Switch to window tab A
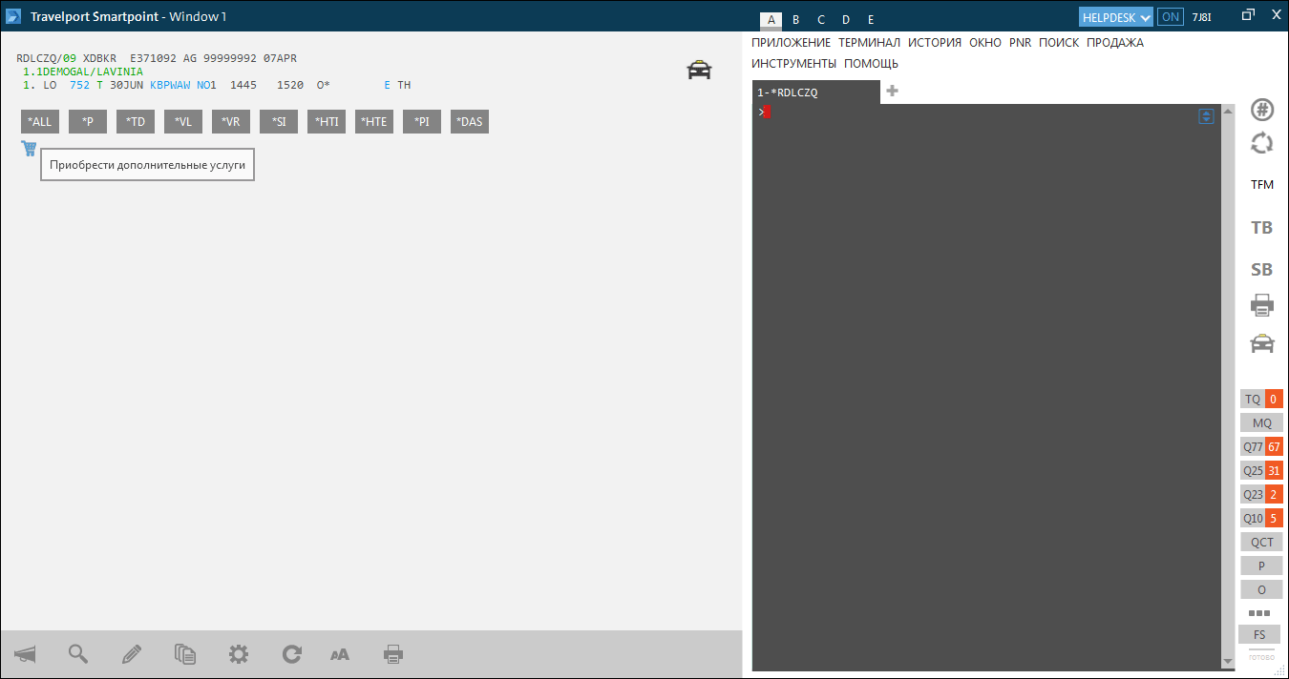The image size is (1289, 679). tap(771, 19)
